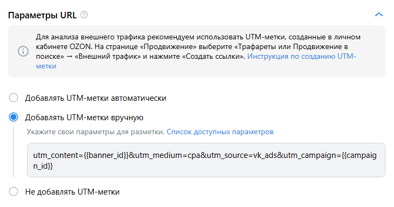The height and width of the screenshot is (207, 394).
Task: Place cursor at utm_source=vk_ads in field
Action: [239, 155]
